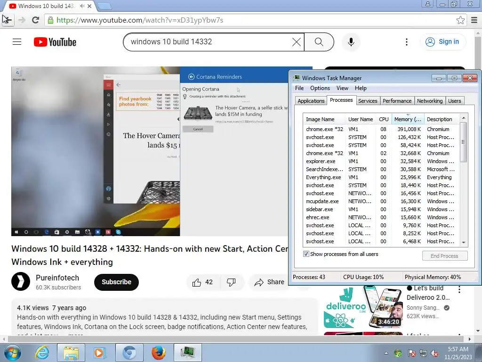Open the new tab button

coord(104,6)
